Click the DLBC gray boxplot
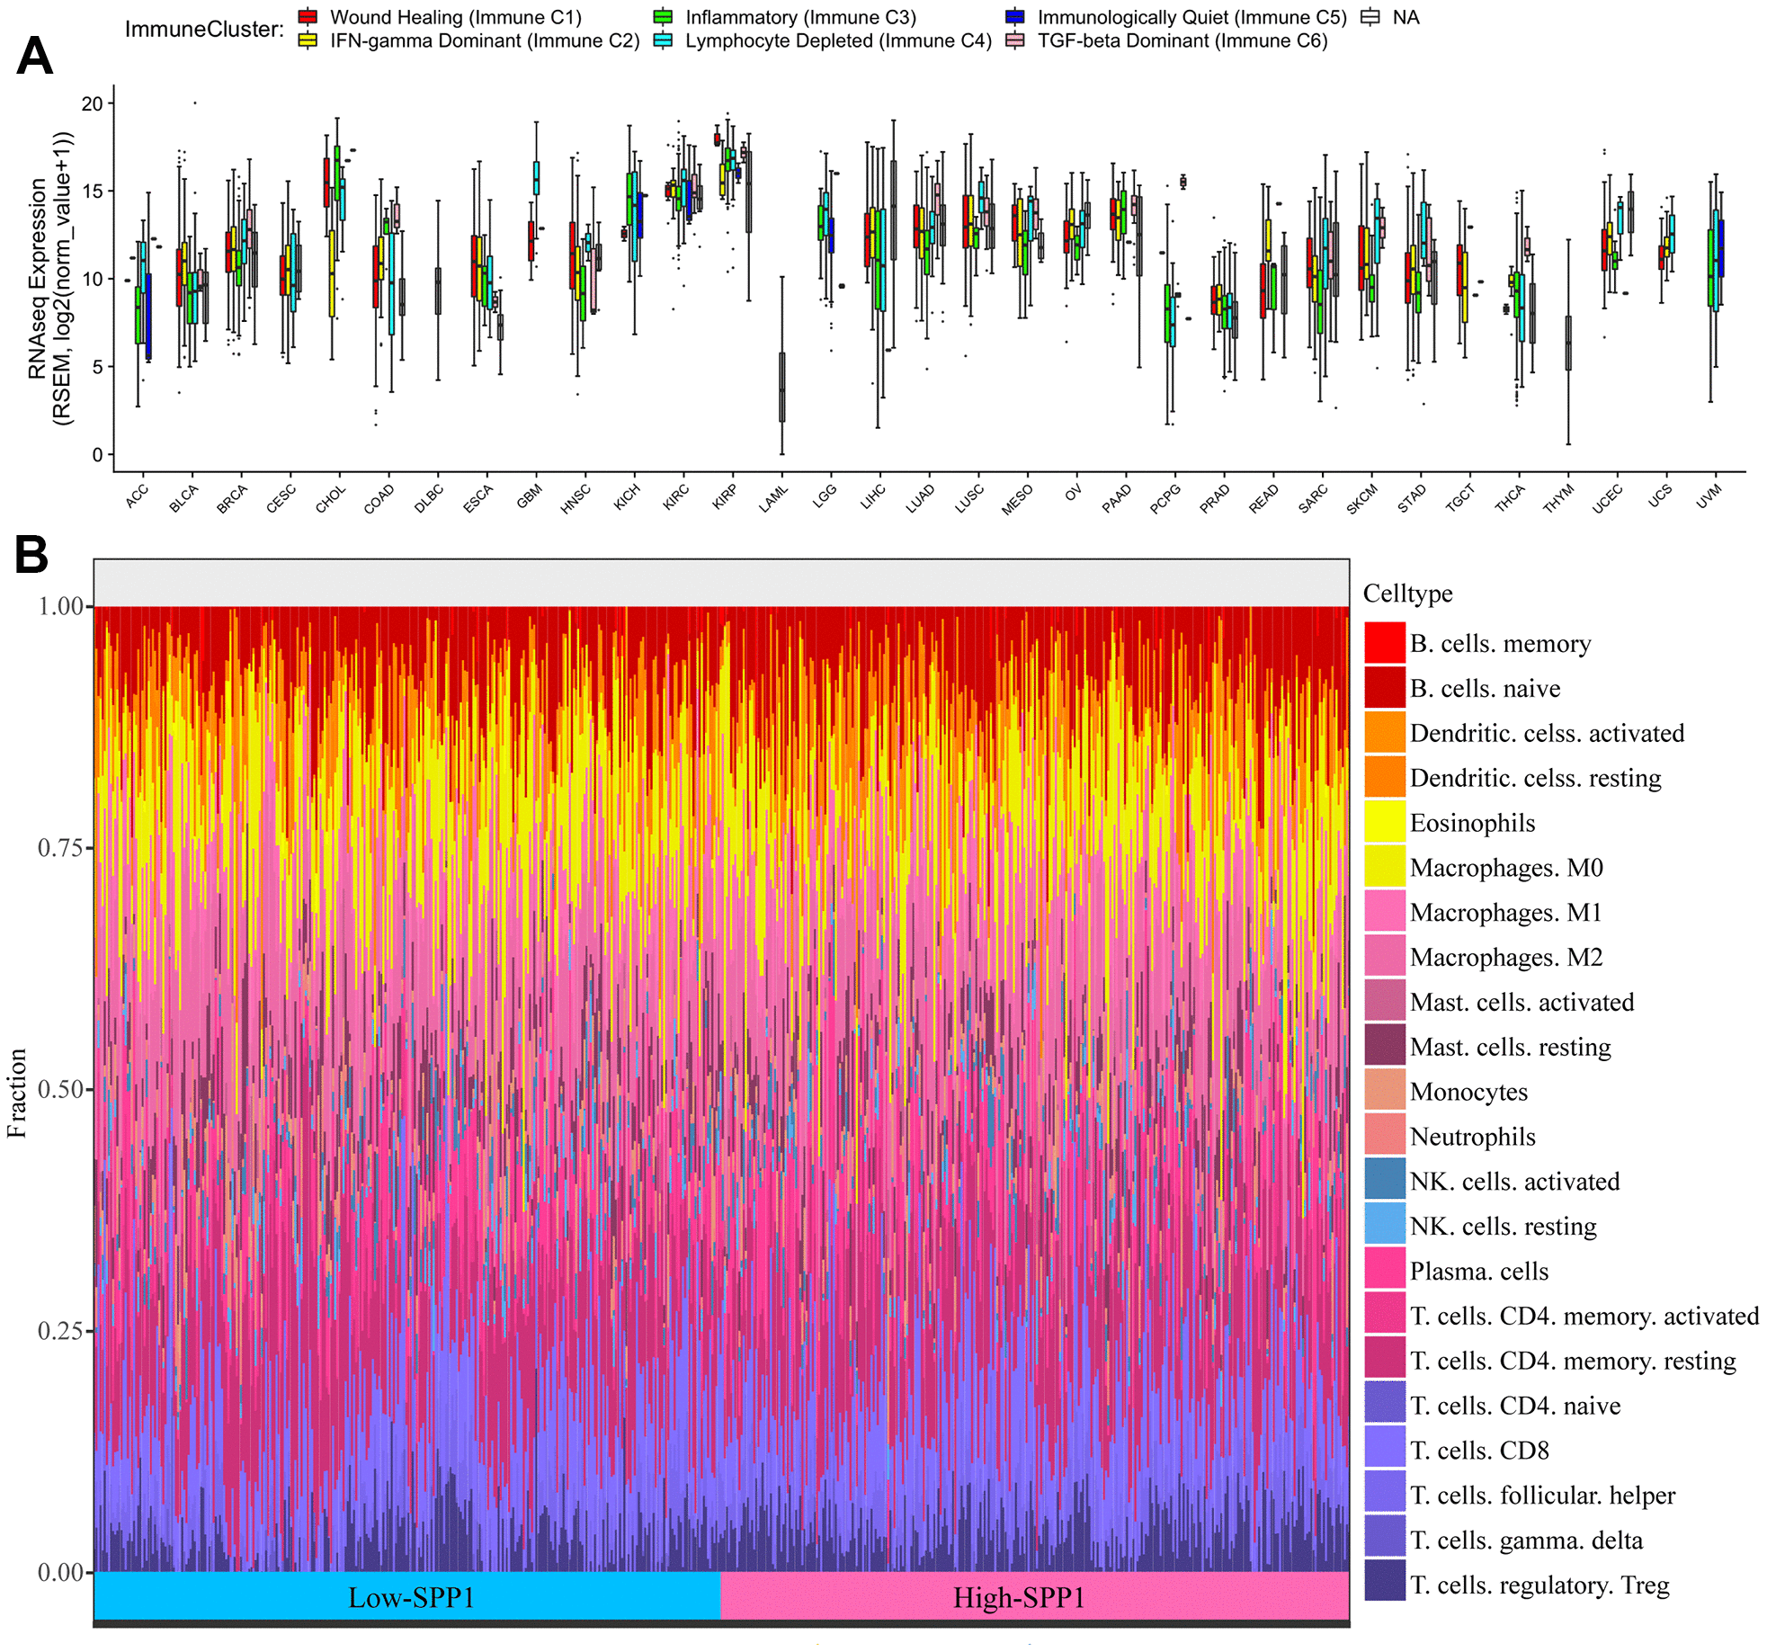Screen dimensions: 1767x1652 click(438, 290)
